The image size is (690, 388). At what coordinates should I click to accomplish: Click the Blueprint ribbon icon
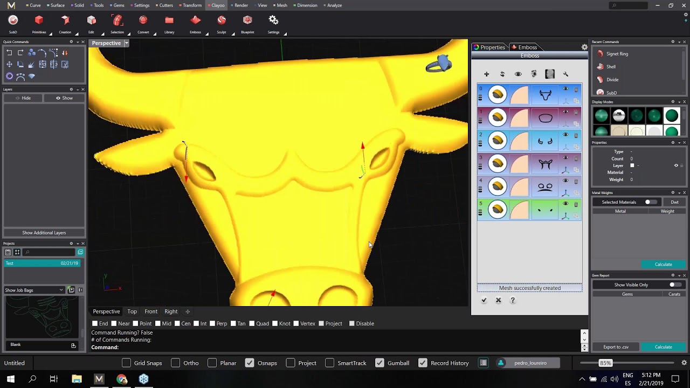tap(247, 20)
